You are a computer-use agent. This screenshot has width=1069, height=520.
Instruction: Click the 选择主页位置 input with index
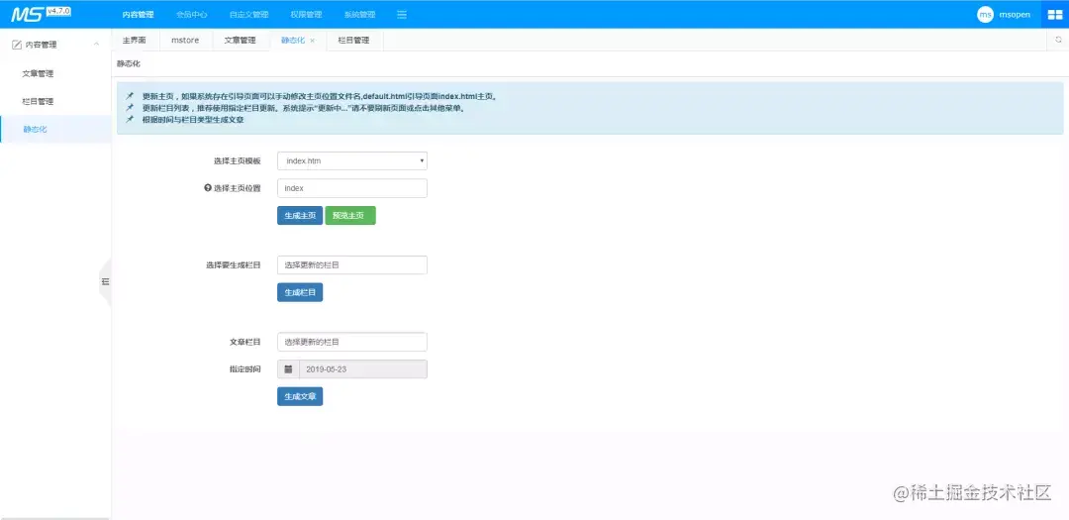(x=351, y=188)
